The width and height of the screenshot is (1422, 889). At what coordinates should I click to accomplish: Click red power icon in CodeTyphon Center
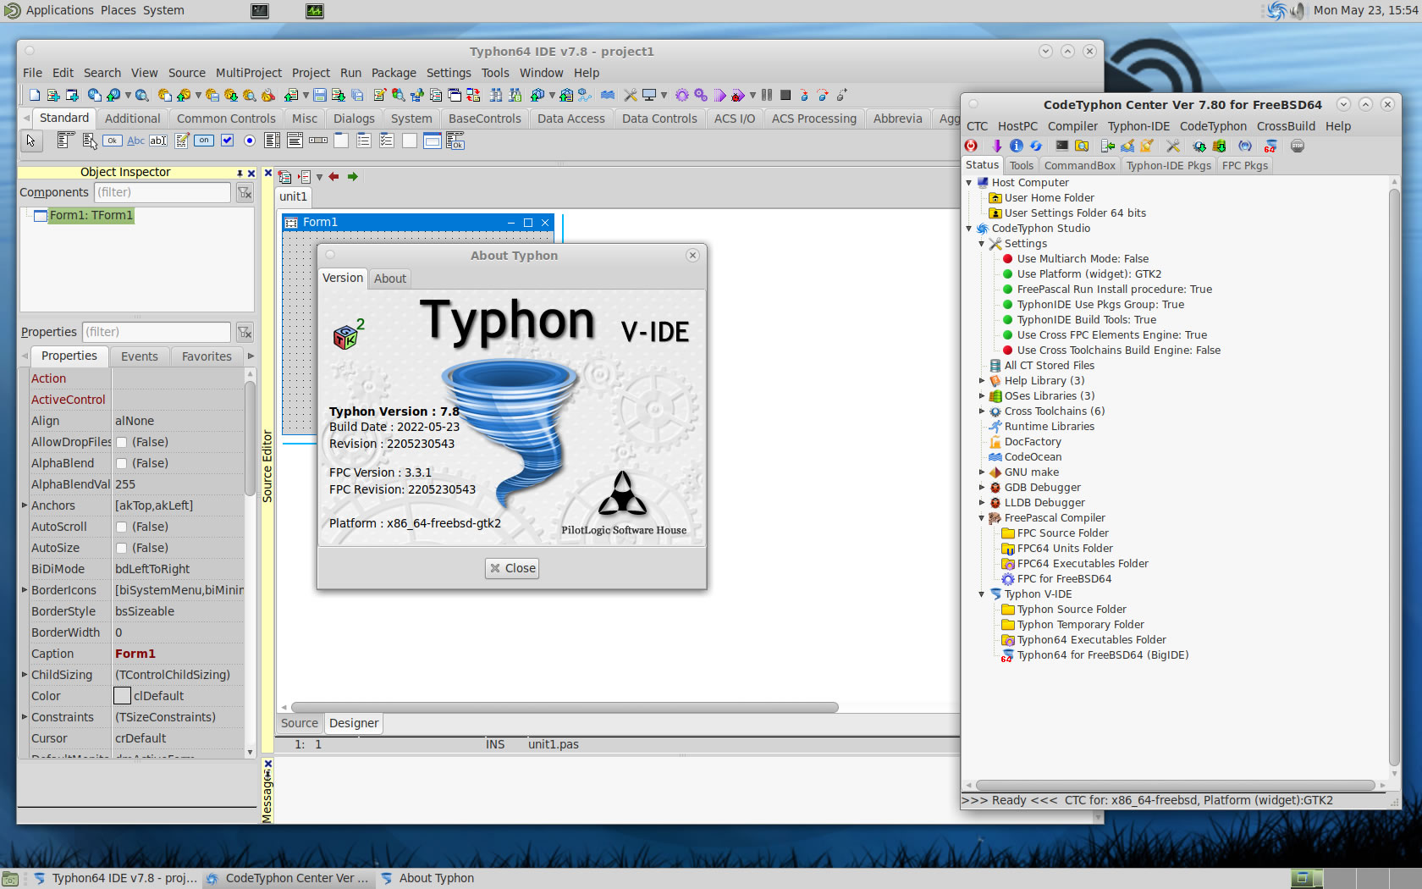971,146
